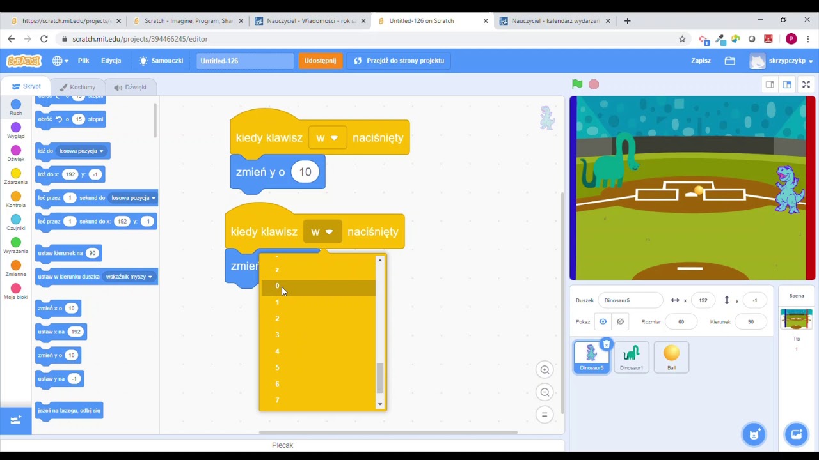819x460 pixels.
Task: Enter fullscreen stage mode
Action: tap(806, 84)
